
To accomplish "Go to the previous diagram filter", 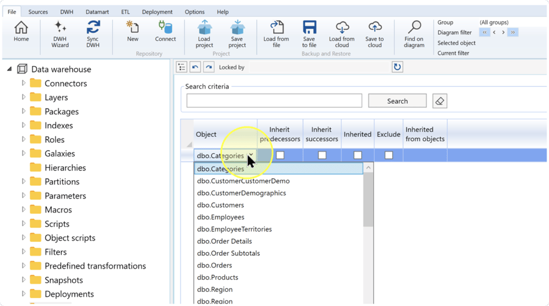I will click(494, 32).
